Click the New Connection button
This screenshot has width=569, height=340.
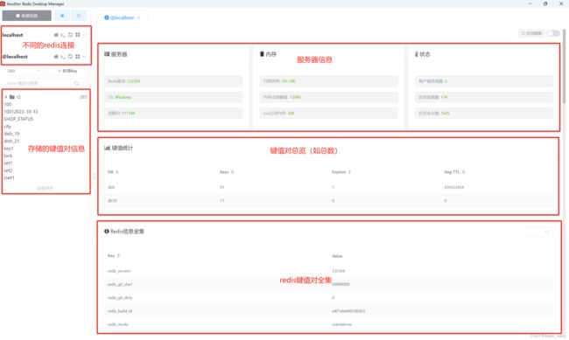click(x=26, y=16)
